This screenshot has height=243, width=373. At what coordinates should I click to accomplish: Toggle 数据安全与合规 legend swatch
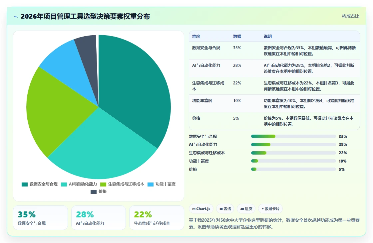click(25, 184)
